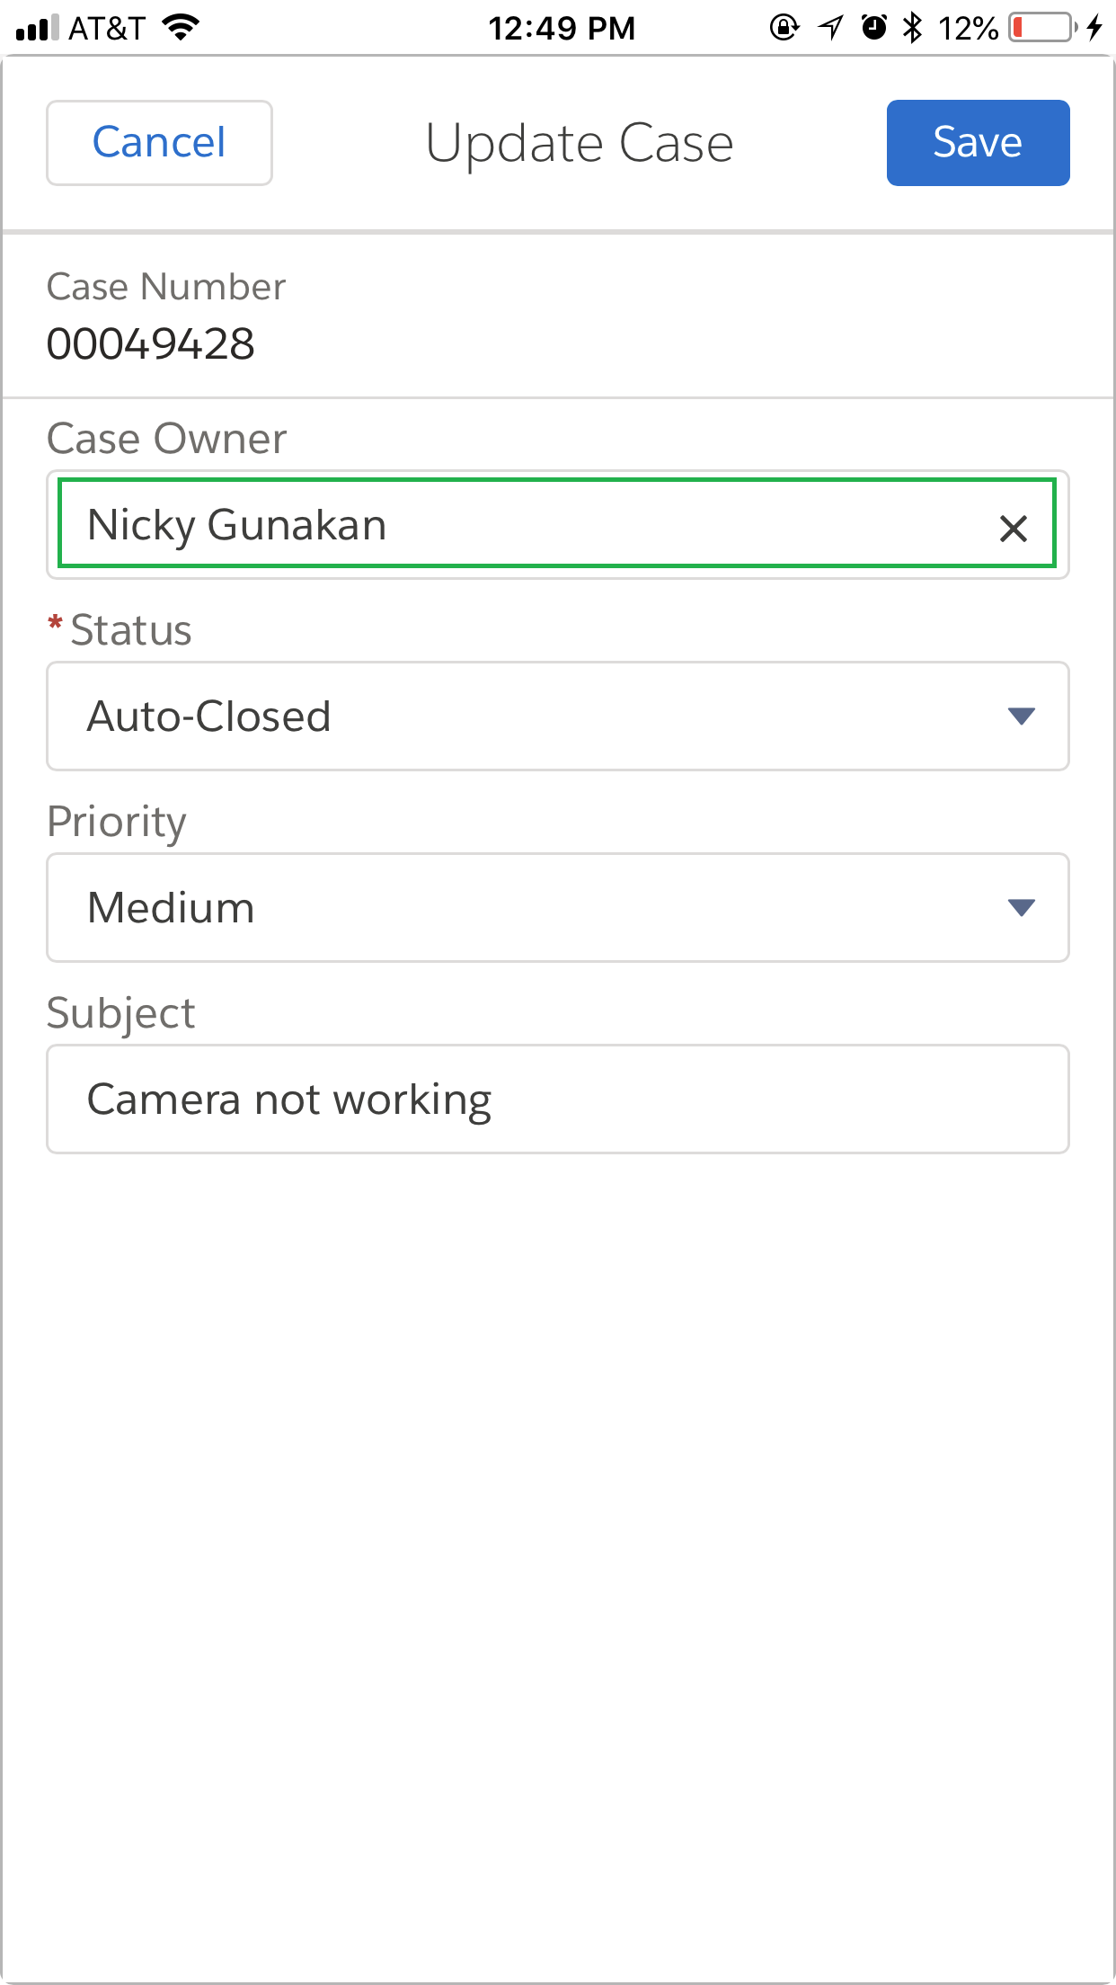The height and width of the screenshot is (1985, 1116).
Task: Click the Priority dropdown arrow
Action: (1021, 908)
